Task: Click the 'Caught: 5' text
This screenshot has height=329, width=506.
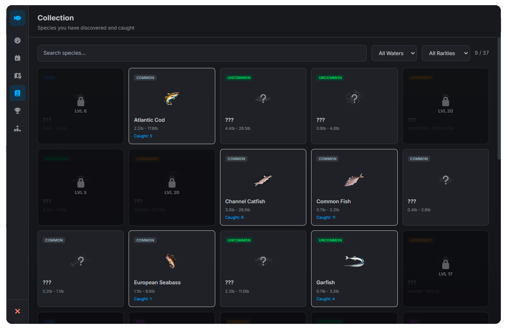Action: pos(143,136)
